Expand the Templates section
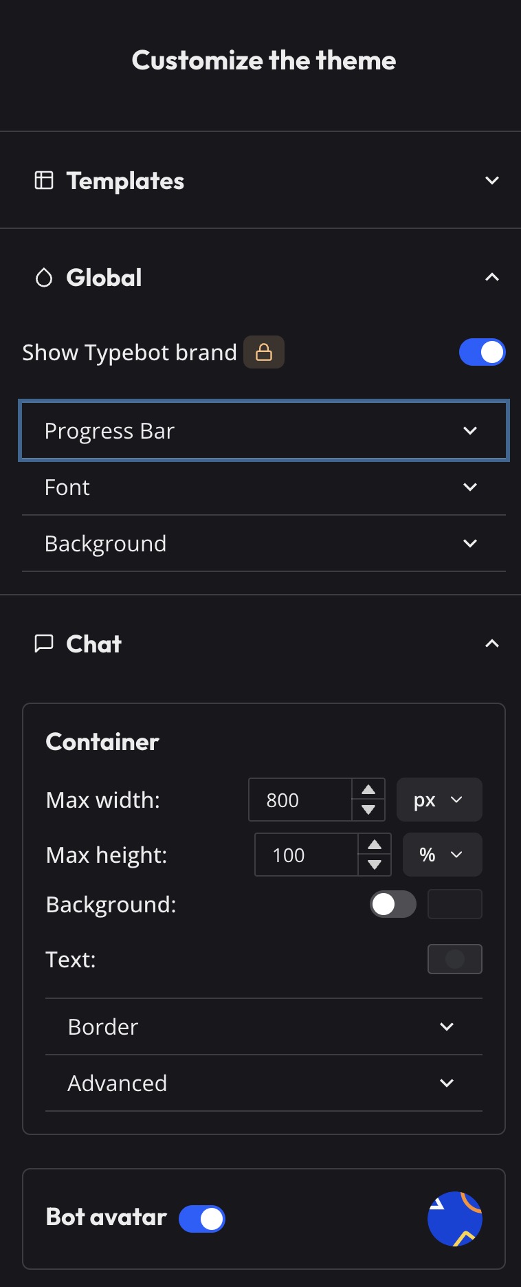The width and height of the screenshot is (521, 1287). point(264,180)
